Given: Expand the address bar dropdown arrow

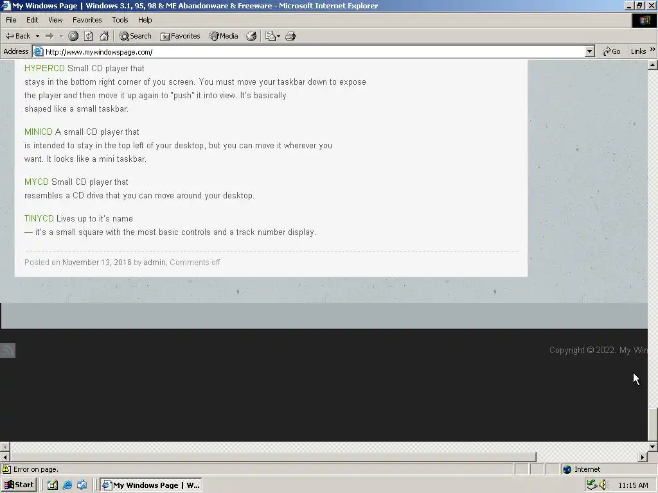Looking at the screenshot, I should click(590, 51).
